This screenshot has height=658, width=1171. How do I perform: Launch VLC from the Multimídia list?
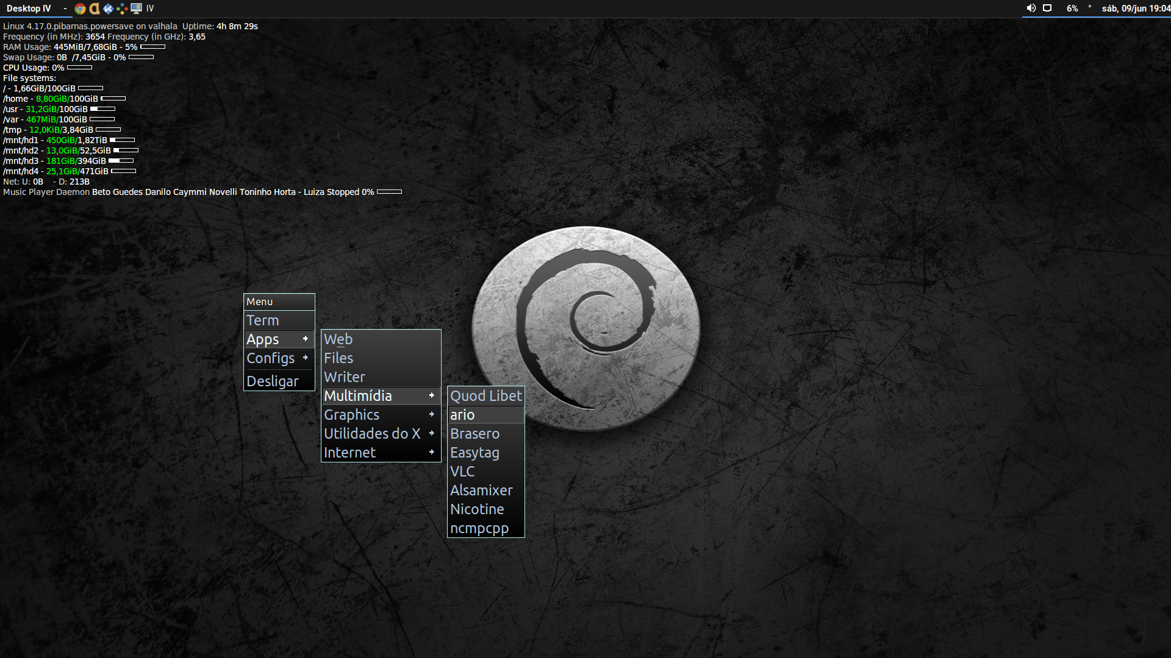coord(486,471)
